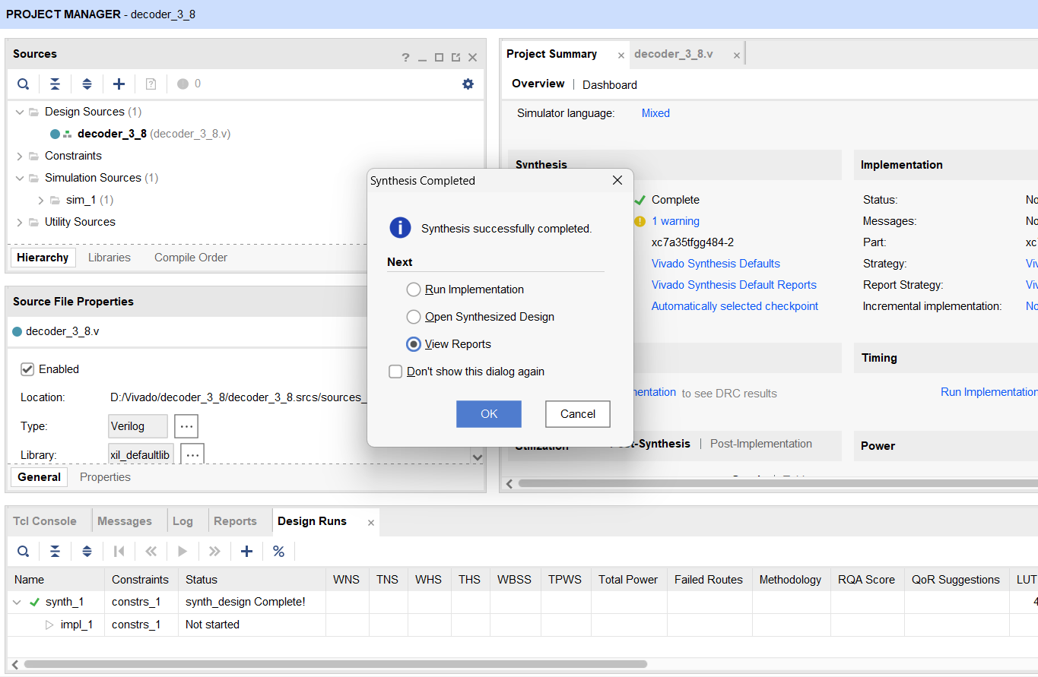The width and height of the screenshot is (1038, 677).
Task: Expand the sim_1 folder
Action: (x=41, y=200)
